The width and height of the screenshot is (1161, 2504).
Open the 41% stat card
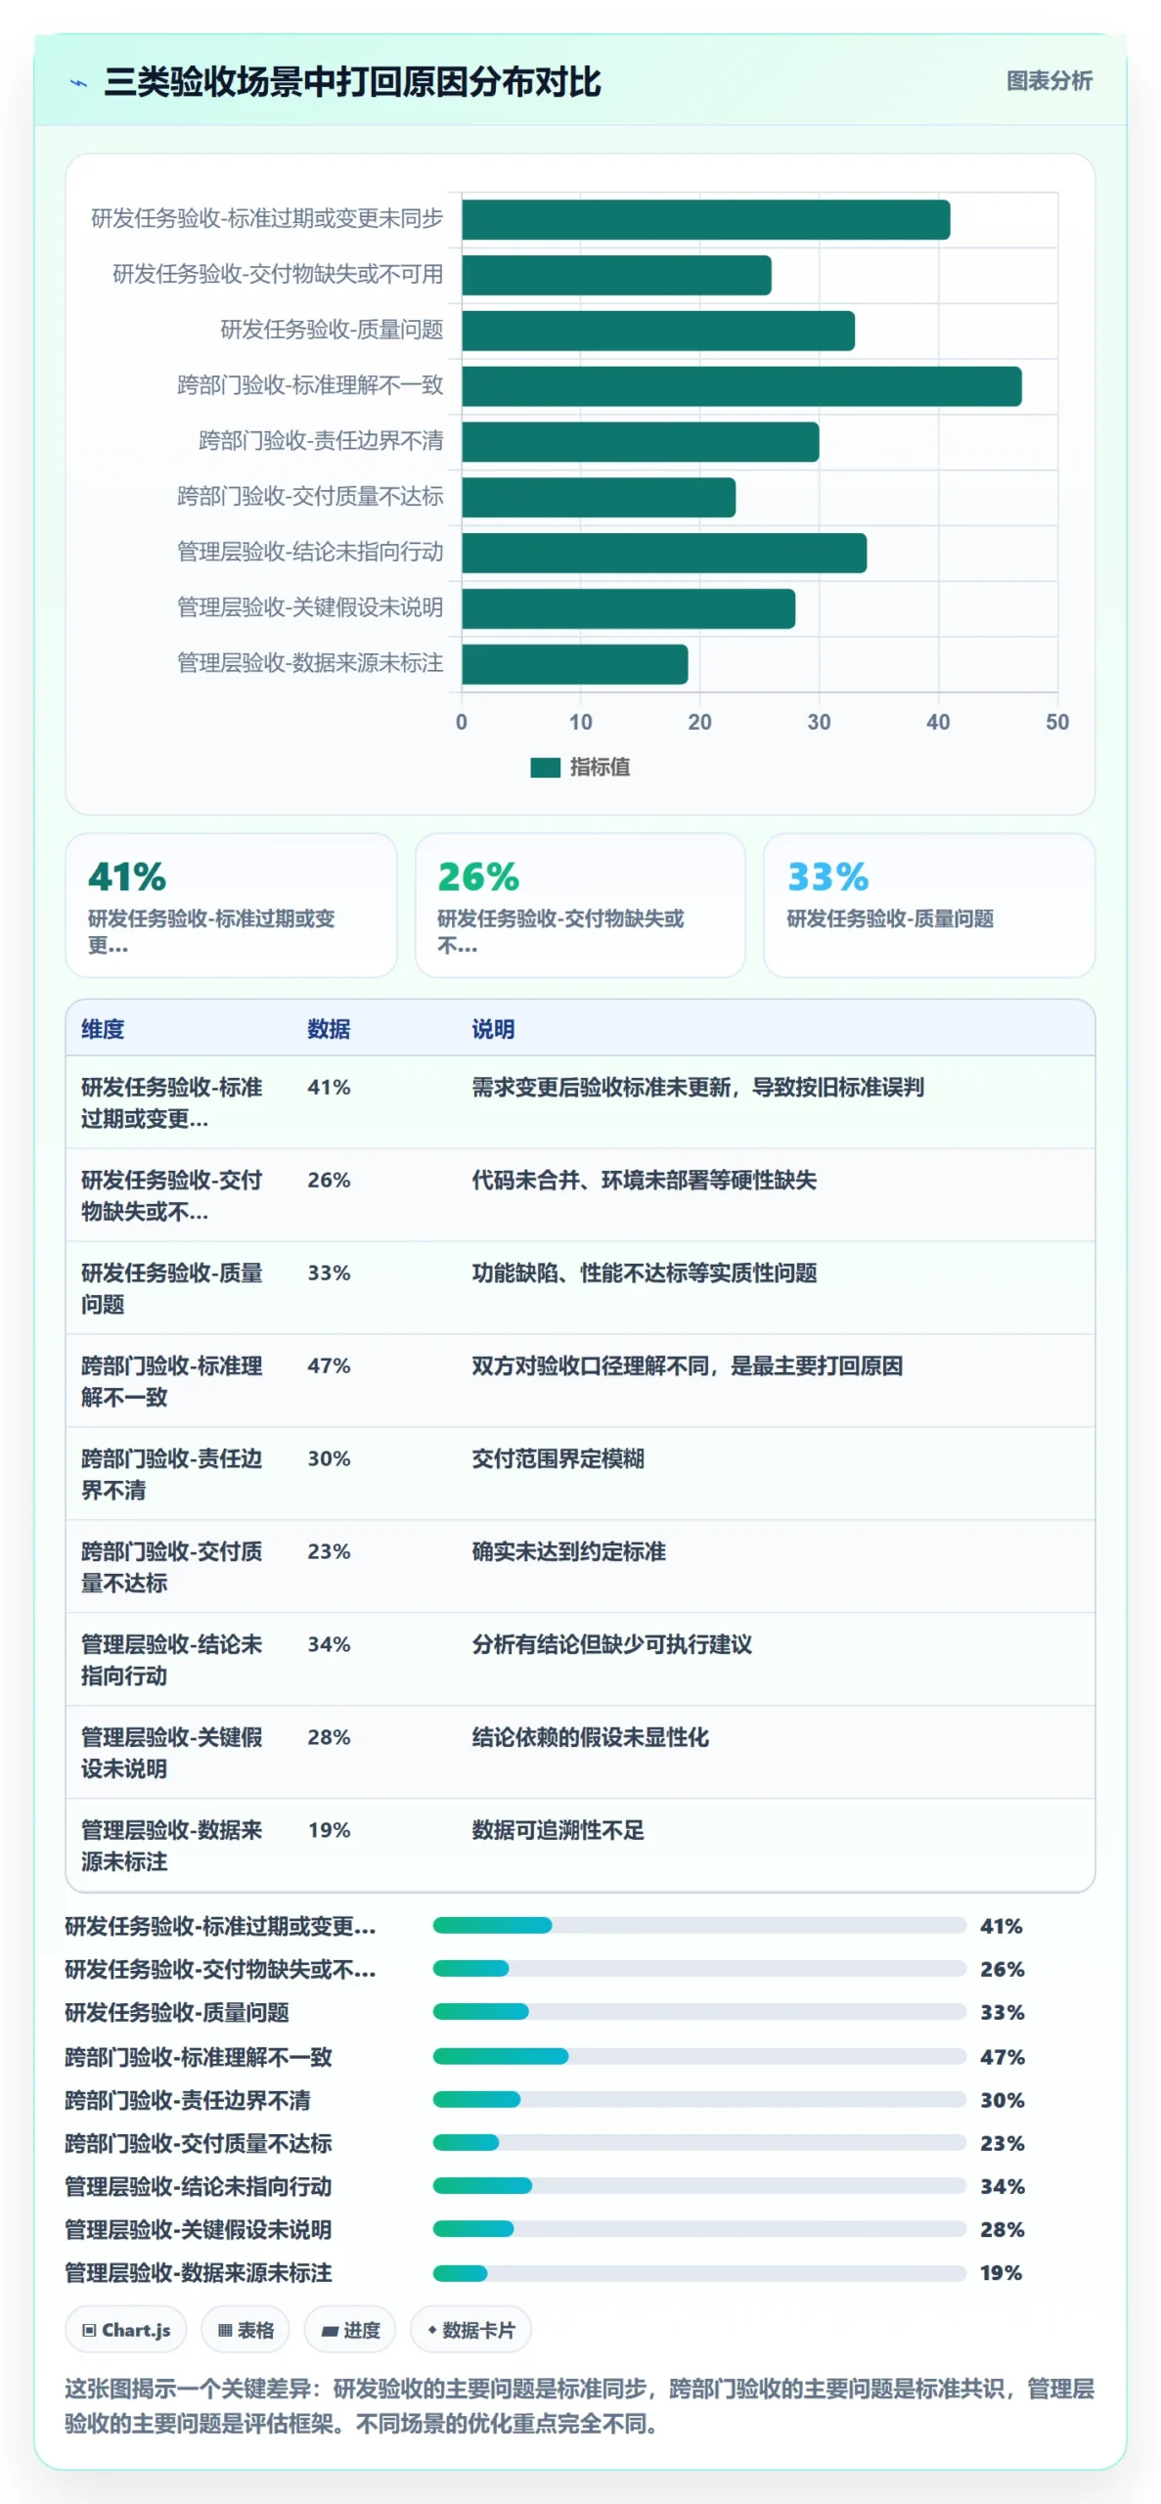tap(231, 906)
